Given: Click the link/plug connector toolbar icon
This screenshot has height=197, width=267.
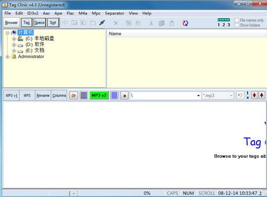Looking at the screenshot, I should 102,23.
